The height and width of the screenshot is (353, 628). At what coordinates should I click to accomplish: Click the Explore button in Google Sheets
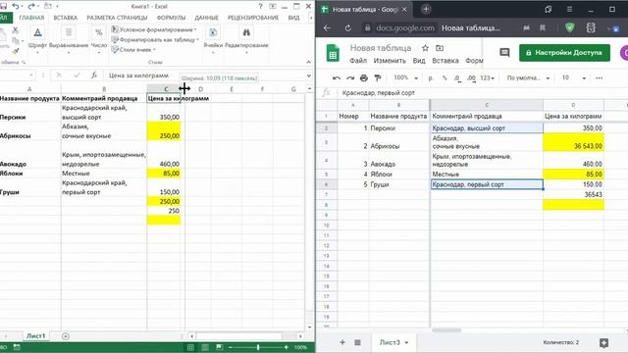[x=604, y=342]
